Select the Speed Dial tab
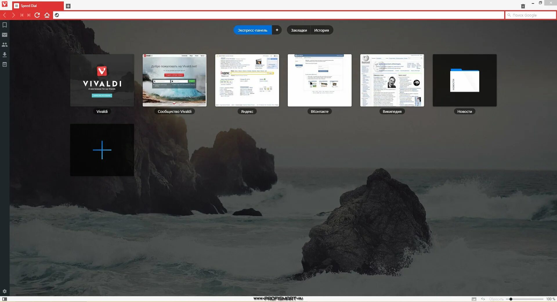Viewport: 557px width, 302px height. click(38, 6)
